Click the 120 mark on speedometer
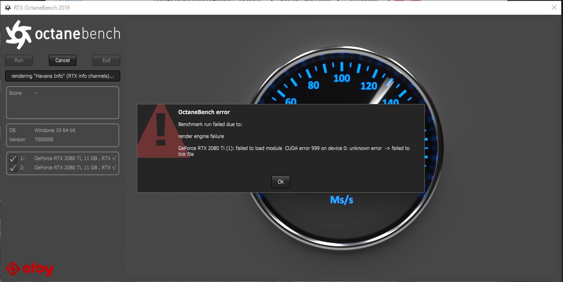This screenshot has height=282, width=563. tap(369, 86)
